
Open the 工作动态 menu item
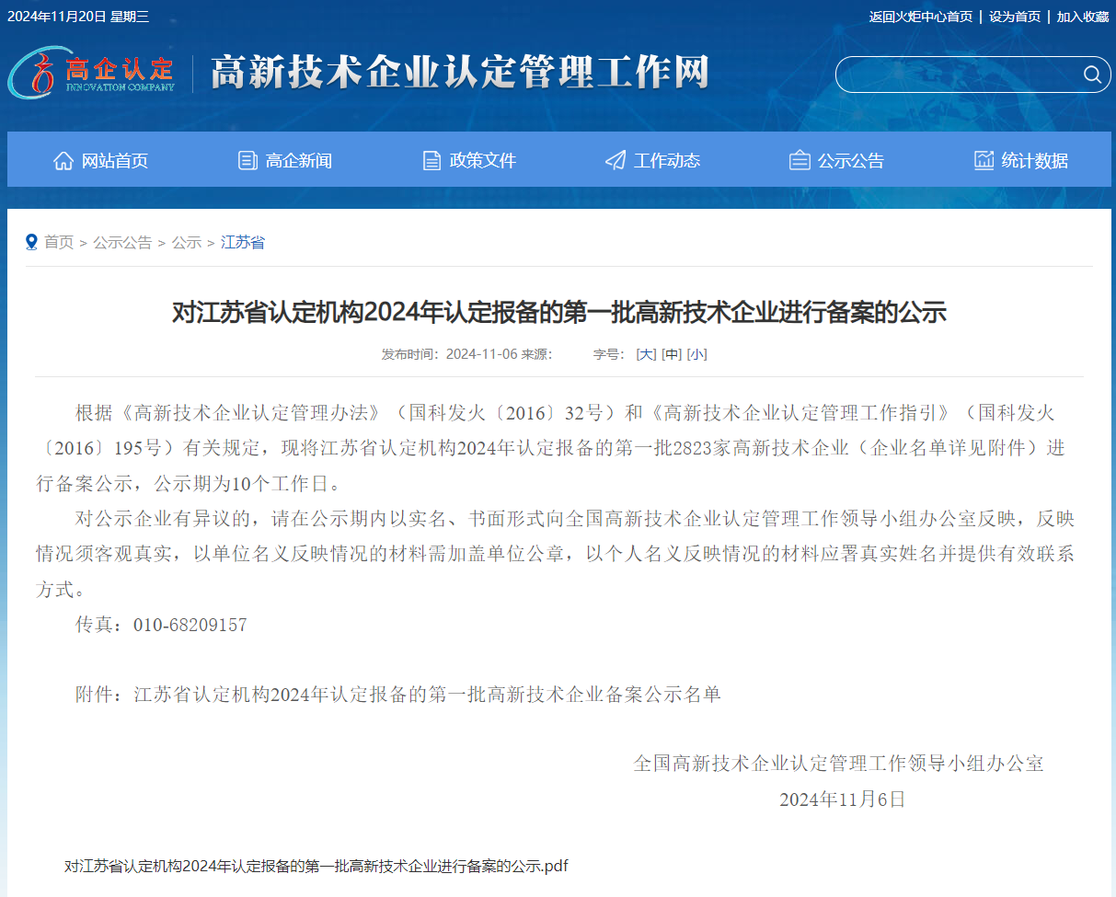653,161
